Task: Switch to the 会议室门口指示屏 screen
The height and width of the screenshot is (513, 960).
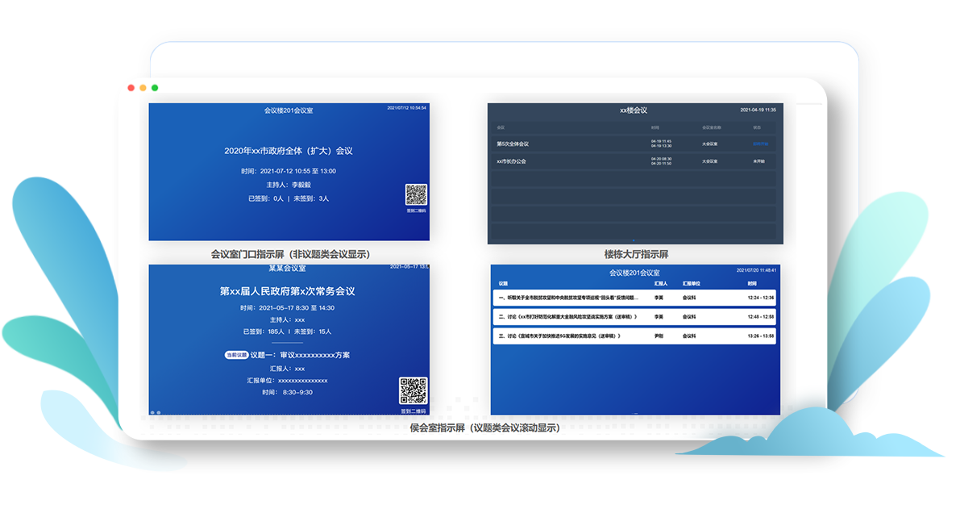Action: coord(293,254)
